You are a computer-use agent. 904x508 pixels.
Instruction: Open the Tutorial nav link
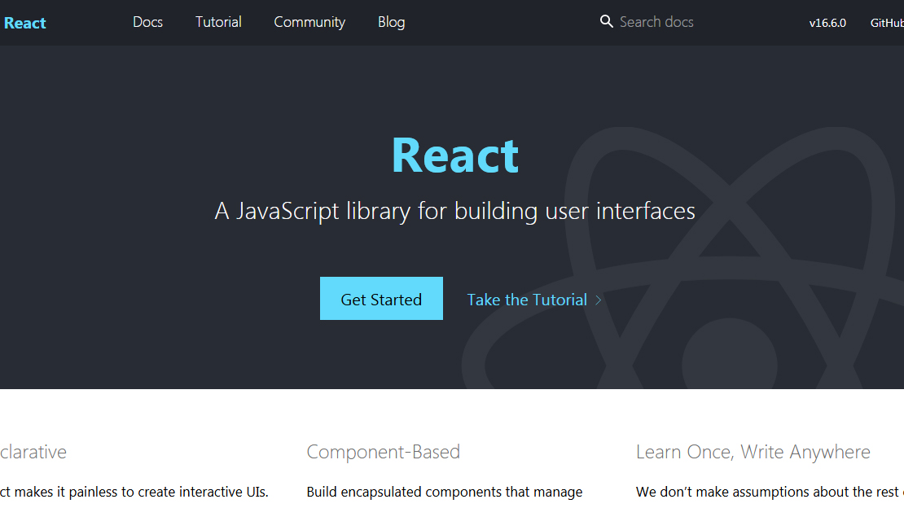(x=218, y=23)
